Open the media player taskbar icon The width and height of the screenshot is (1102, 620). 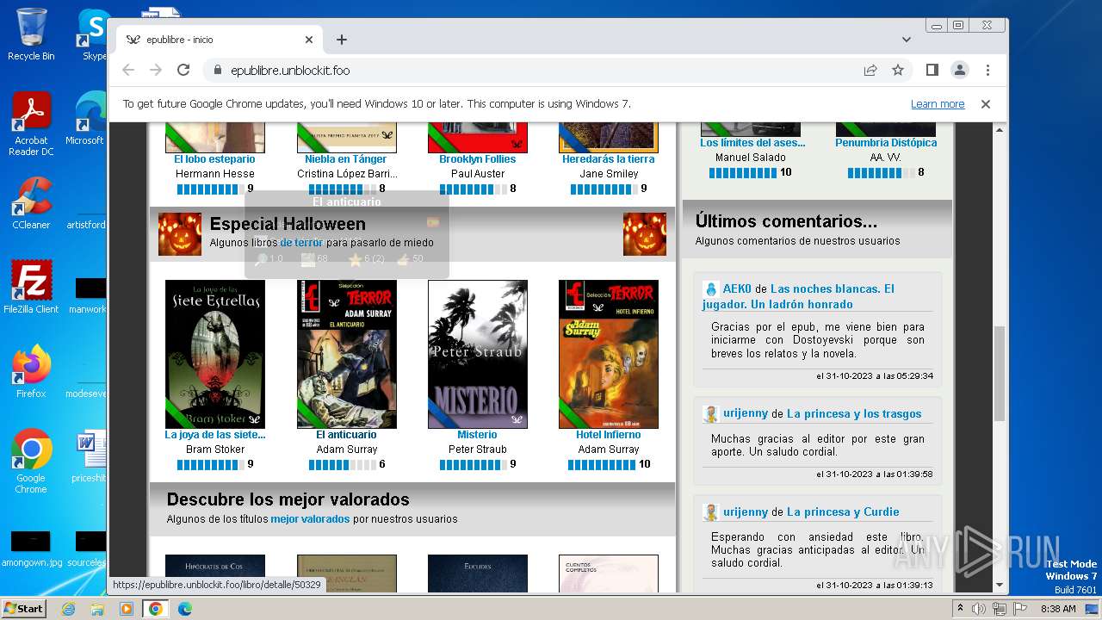(127, 609)
